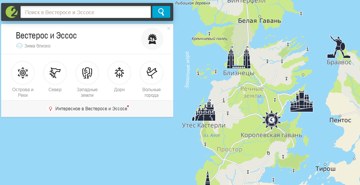
Task: Click the tower marker above Кремниевый палец label
Action: click(x=209, y=34)
